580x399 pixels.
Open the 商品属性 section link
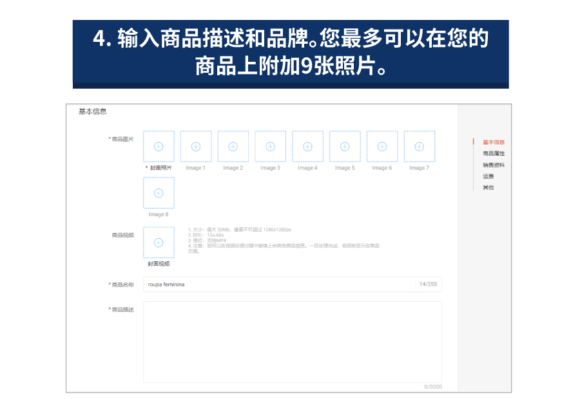pos(493,153)
